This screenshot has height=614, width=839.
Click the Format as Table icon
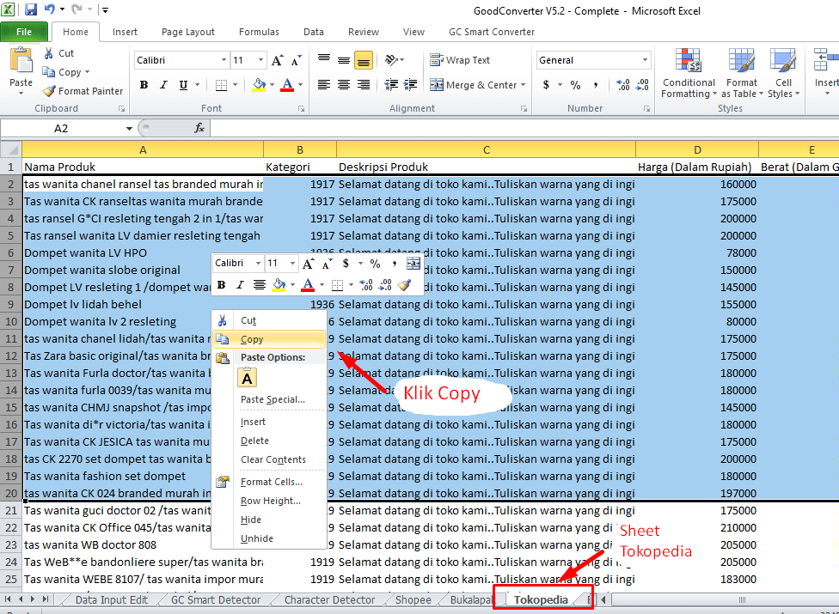tap(741, 73)
